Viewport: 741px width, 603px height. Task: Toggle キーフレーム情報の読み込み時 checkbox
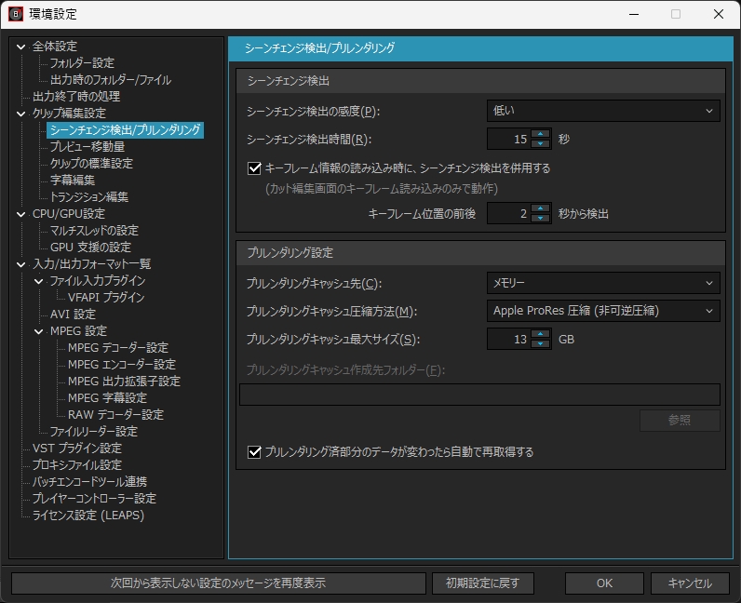click(254, 168)
